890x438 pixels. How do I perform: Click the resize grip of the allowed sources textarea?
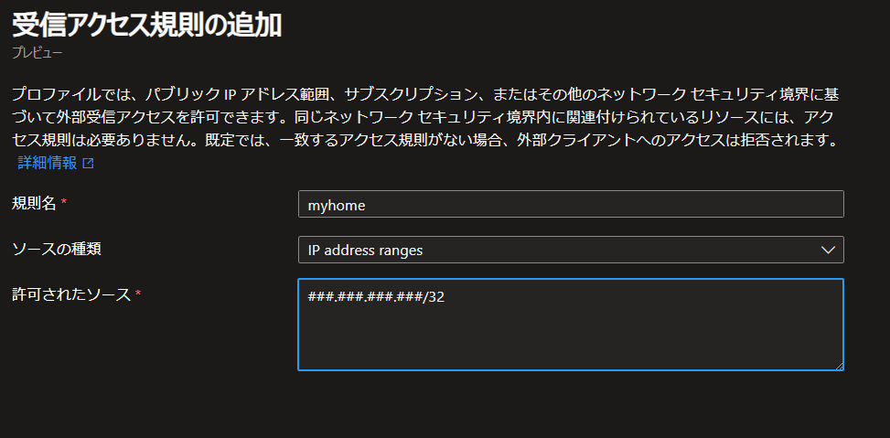coord(839,366)
